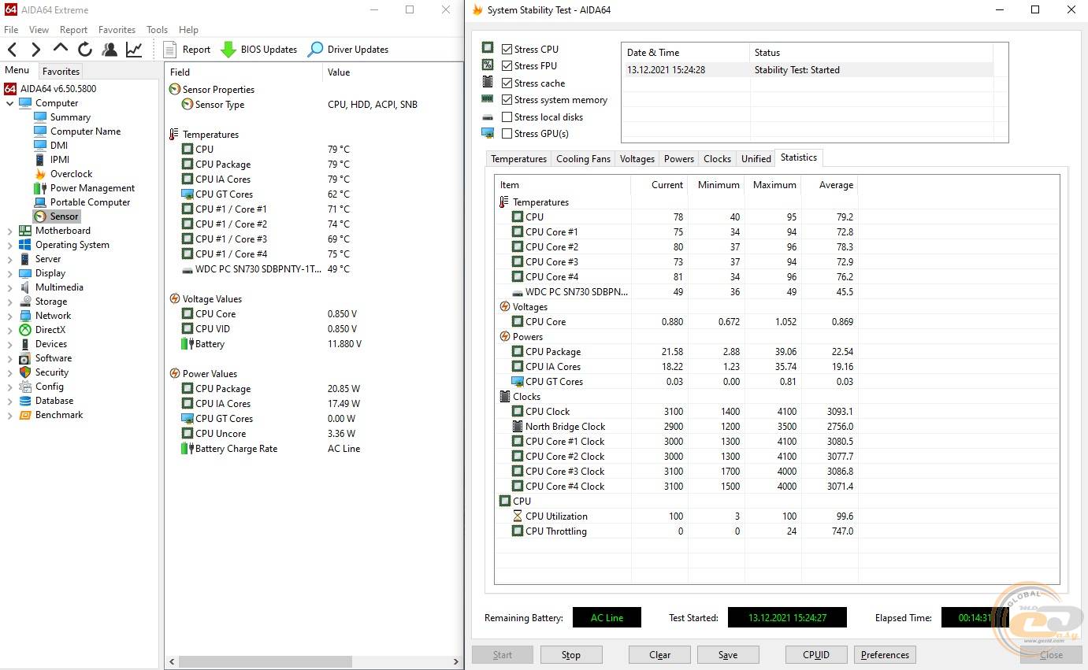Expand the Display tree node
The width and height of the screenshot is (1088, 670).
coord(9,273)
